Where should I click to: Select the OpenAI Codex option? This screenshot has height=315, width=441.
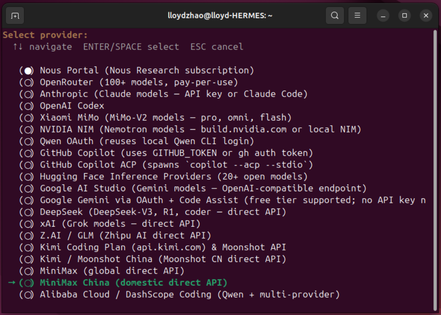[x=27, y=106]
